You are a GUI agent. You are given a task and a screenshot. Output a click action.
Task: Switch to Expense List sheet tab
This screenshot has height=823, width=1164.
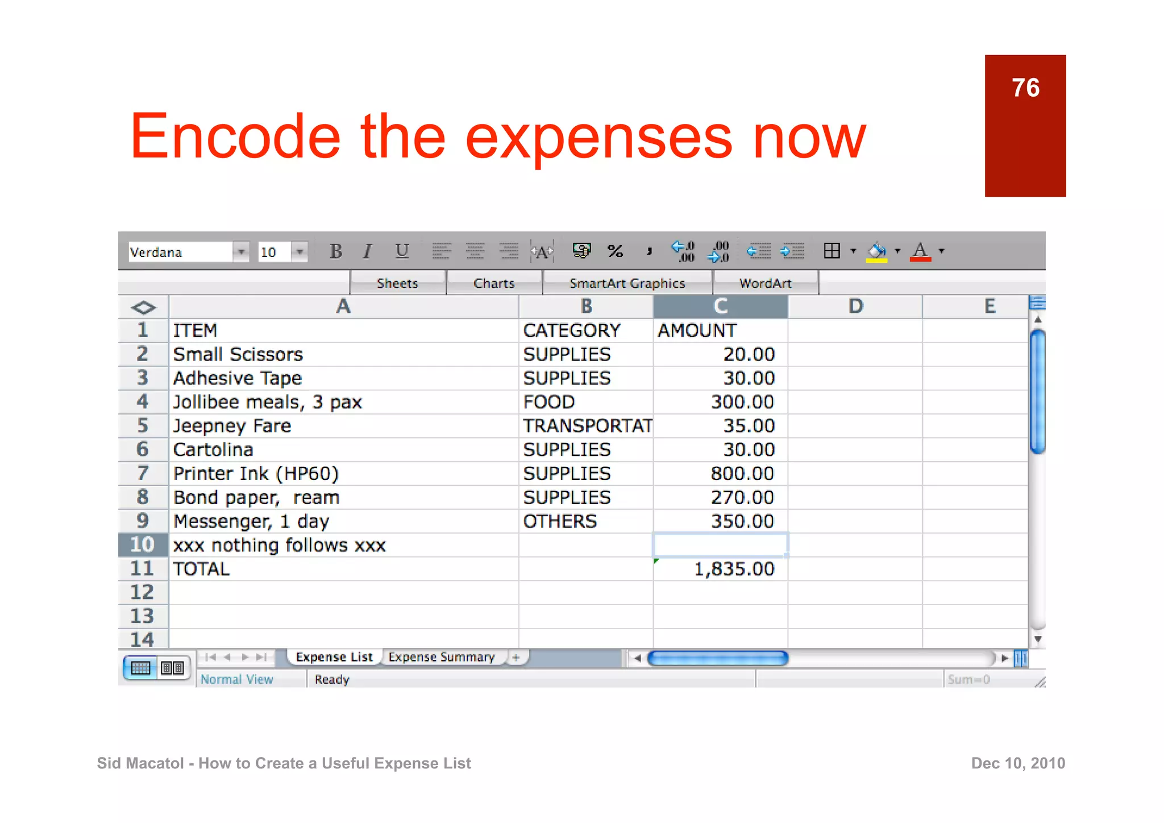point(334,657)
